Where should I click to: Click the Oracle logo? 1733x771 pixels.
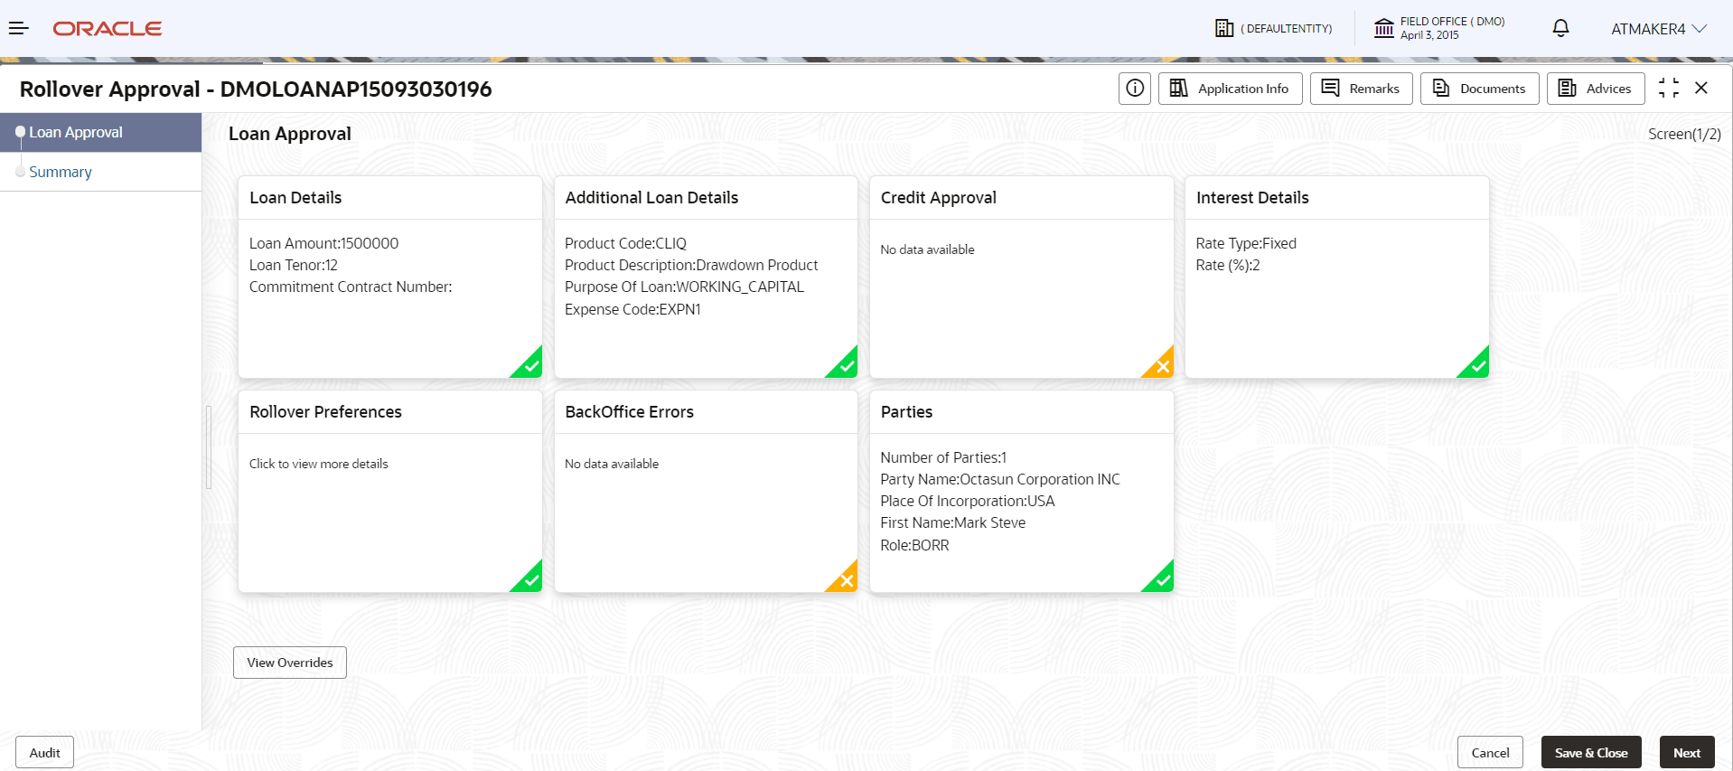tap(108, 29)
